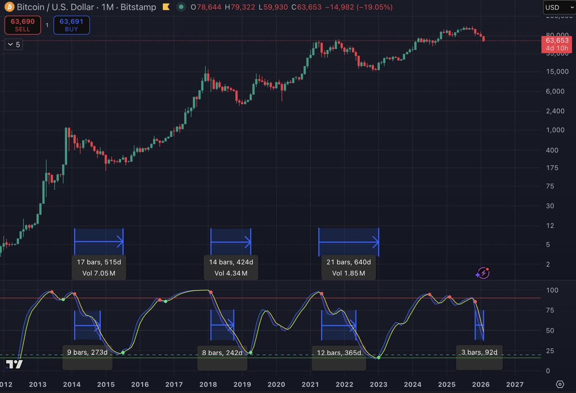Screen dimensions: 576x393
Task: Click the 100 level on the oscillator axis
Action: pos(551,290)
